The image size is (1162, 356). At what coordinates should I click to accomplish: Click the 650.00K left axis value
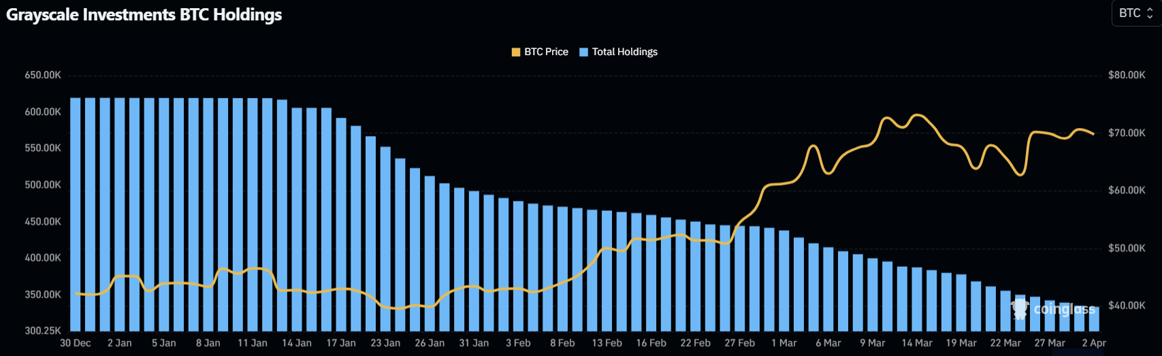point(43,75)
